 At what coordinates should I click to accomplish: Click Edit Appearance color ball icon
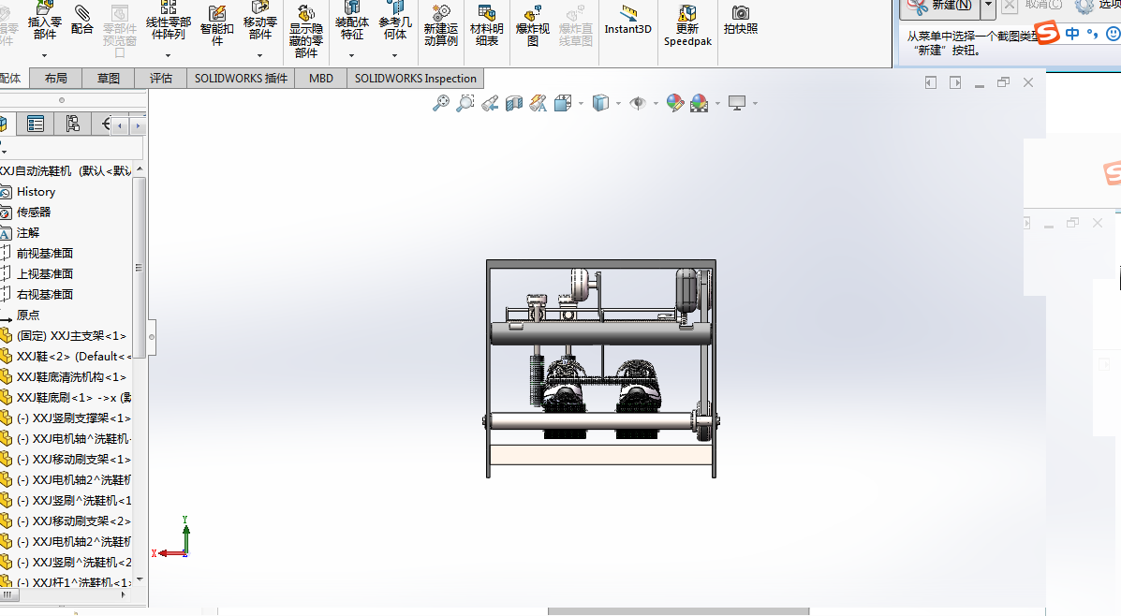(675, 103)
